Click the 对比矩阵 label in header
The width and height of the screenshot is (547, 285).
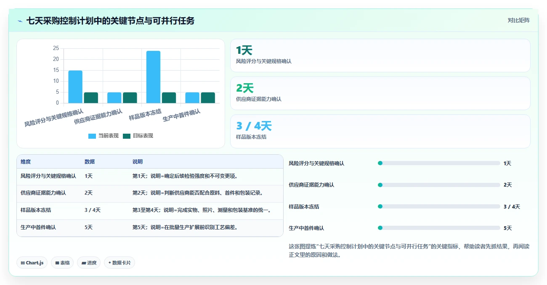pos(518,20)
